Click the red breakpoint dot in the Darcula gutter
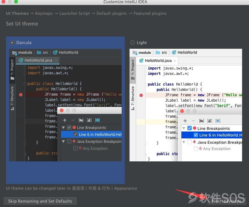The width and height of the screenshot is (249, 207). click(21, 95)
